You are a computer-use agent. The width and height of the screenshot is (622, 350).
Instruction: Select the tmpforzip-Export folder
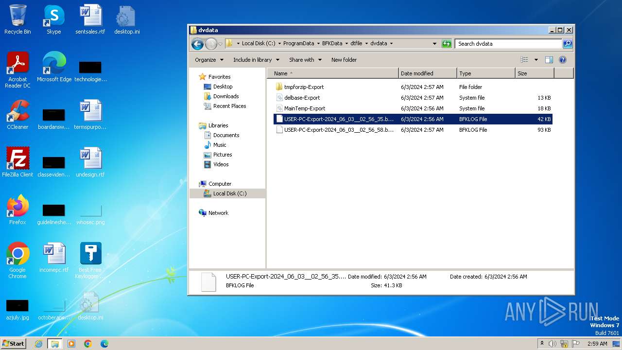[x=413, y=87]
